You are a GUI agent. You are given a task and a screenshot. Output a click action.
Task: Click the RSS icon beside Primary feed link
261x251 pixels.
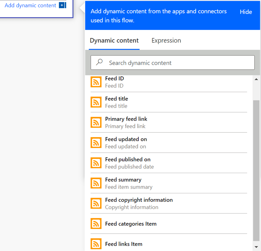click(x=96, y=123)
